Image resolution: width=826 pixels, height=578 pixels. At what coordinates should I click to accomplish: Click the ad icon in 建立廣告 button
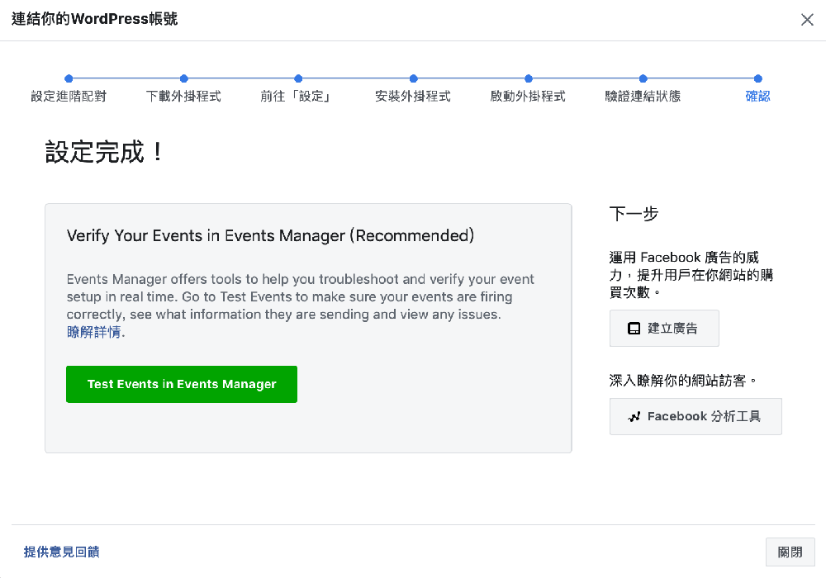tap(634, 329)
